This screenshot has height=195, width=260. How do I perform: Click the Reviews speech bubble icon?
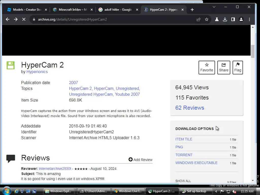(x=11, y=158)
